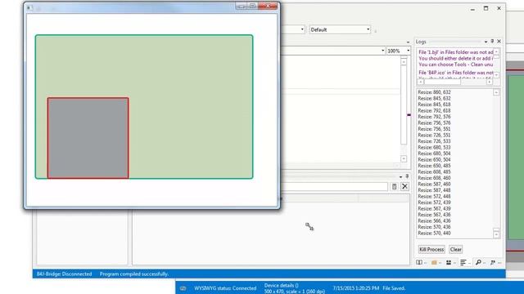This screenshot has height=294, width=524.
Task: Open the orange folder icon in bottom tab strip
Action: [434, 263]
